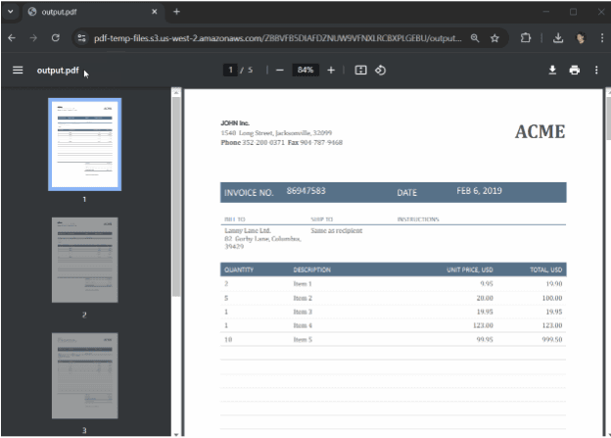
Task: Zoom out the PDF document
Action: tap(279, 70)
